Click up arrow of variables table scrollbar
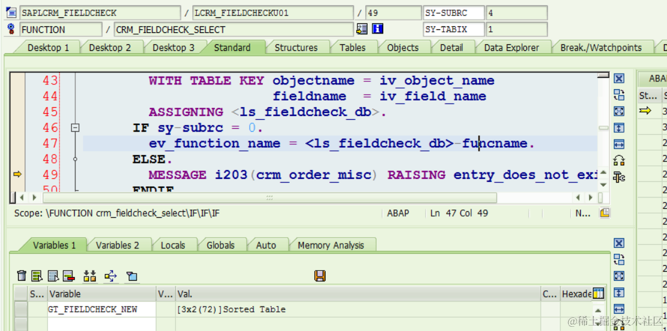 pyautogui.click(x=599, y=310)
